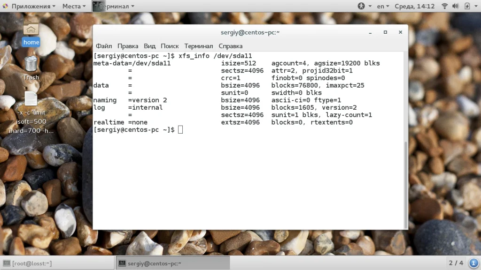Click the terminal vertical scrollbar
The height and width of the screenshot is (270, 481).
406,185
